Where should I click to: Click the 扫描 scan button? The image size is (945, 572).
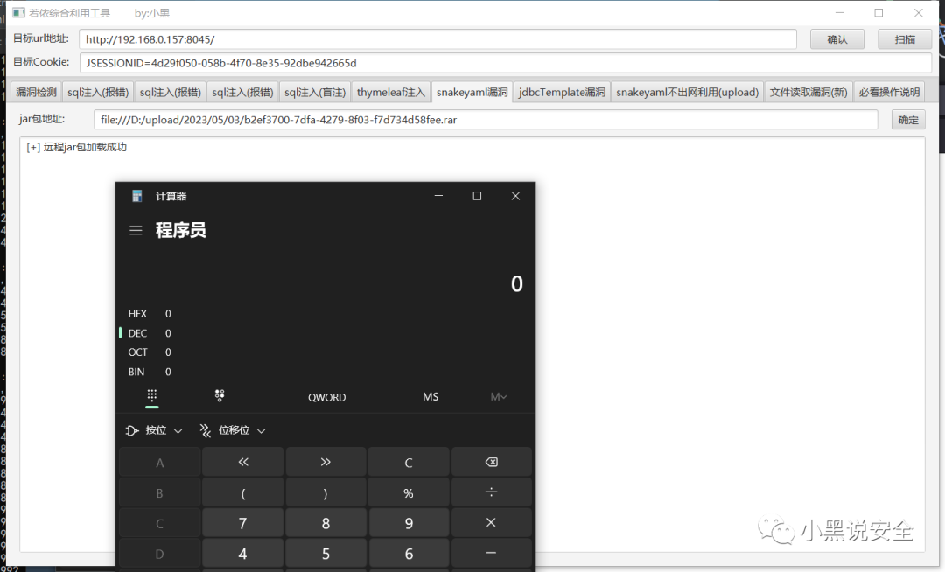point(905,39)
